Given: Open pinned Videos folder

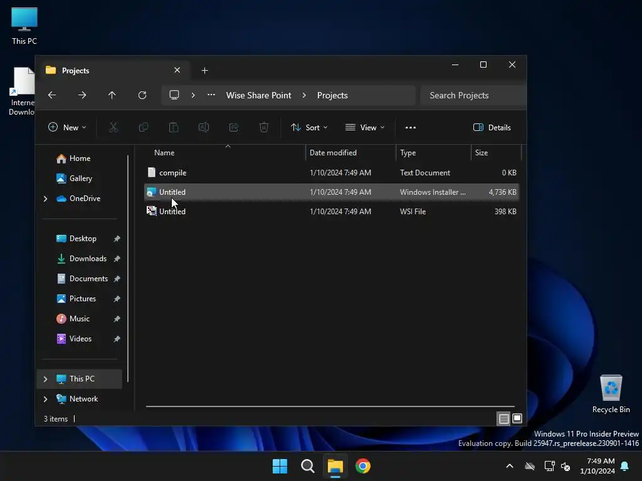Looking at the screenshot, I should point(80,339).
